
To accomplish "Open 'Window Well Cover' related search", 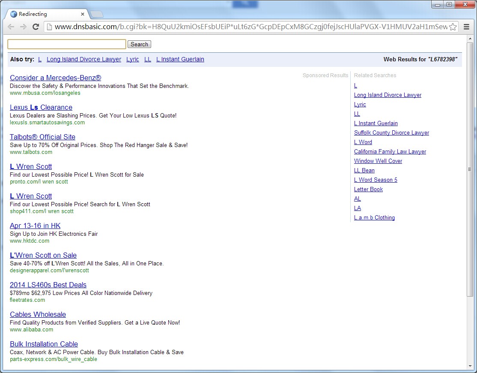I will click(378, 161).
